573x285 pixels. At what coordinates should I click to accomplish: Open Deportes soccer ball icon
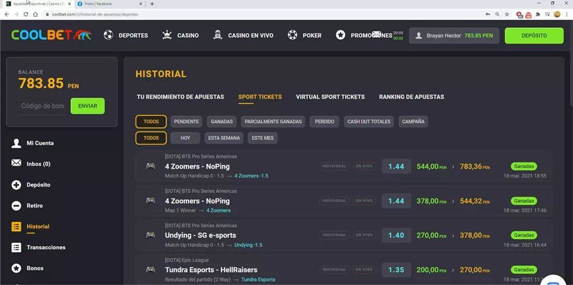coord(109,35)
